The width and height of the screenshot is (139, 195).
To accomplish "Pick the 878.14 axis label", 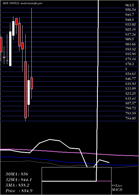I will point(130,59).
